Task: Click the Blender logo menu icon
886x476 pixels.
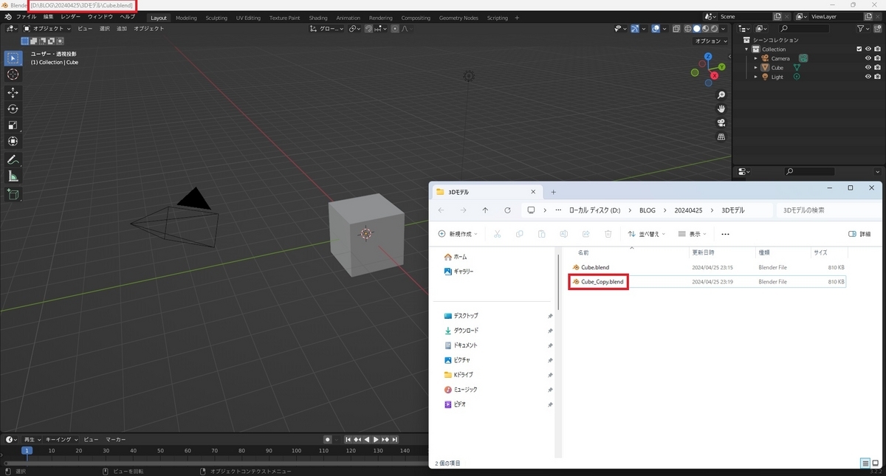Action: tap(7, 17)
